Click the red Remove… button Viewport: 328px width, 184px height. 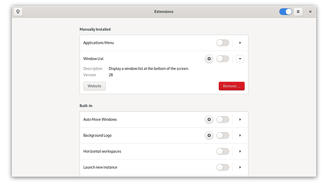pyautogui.click(x=232, y=86)
